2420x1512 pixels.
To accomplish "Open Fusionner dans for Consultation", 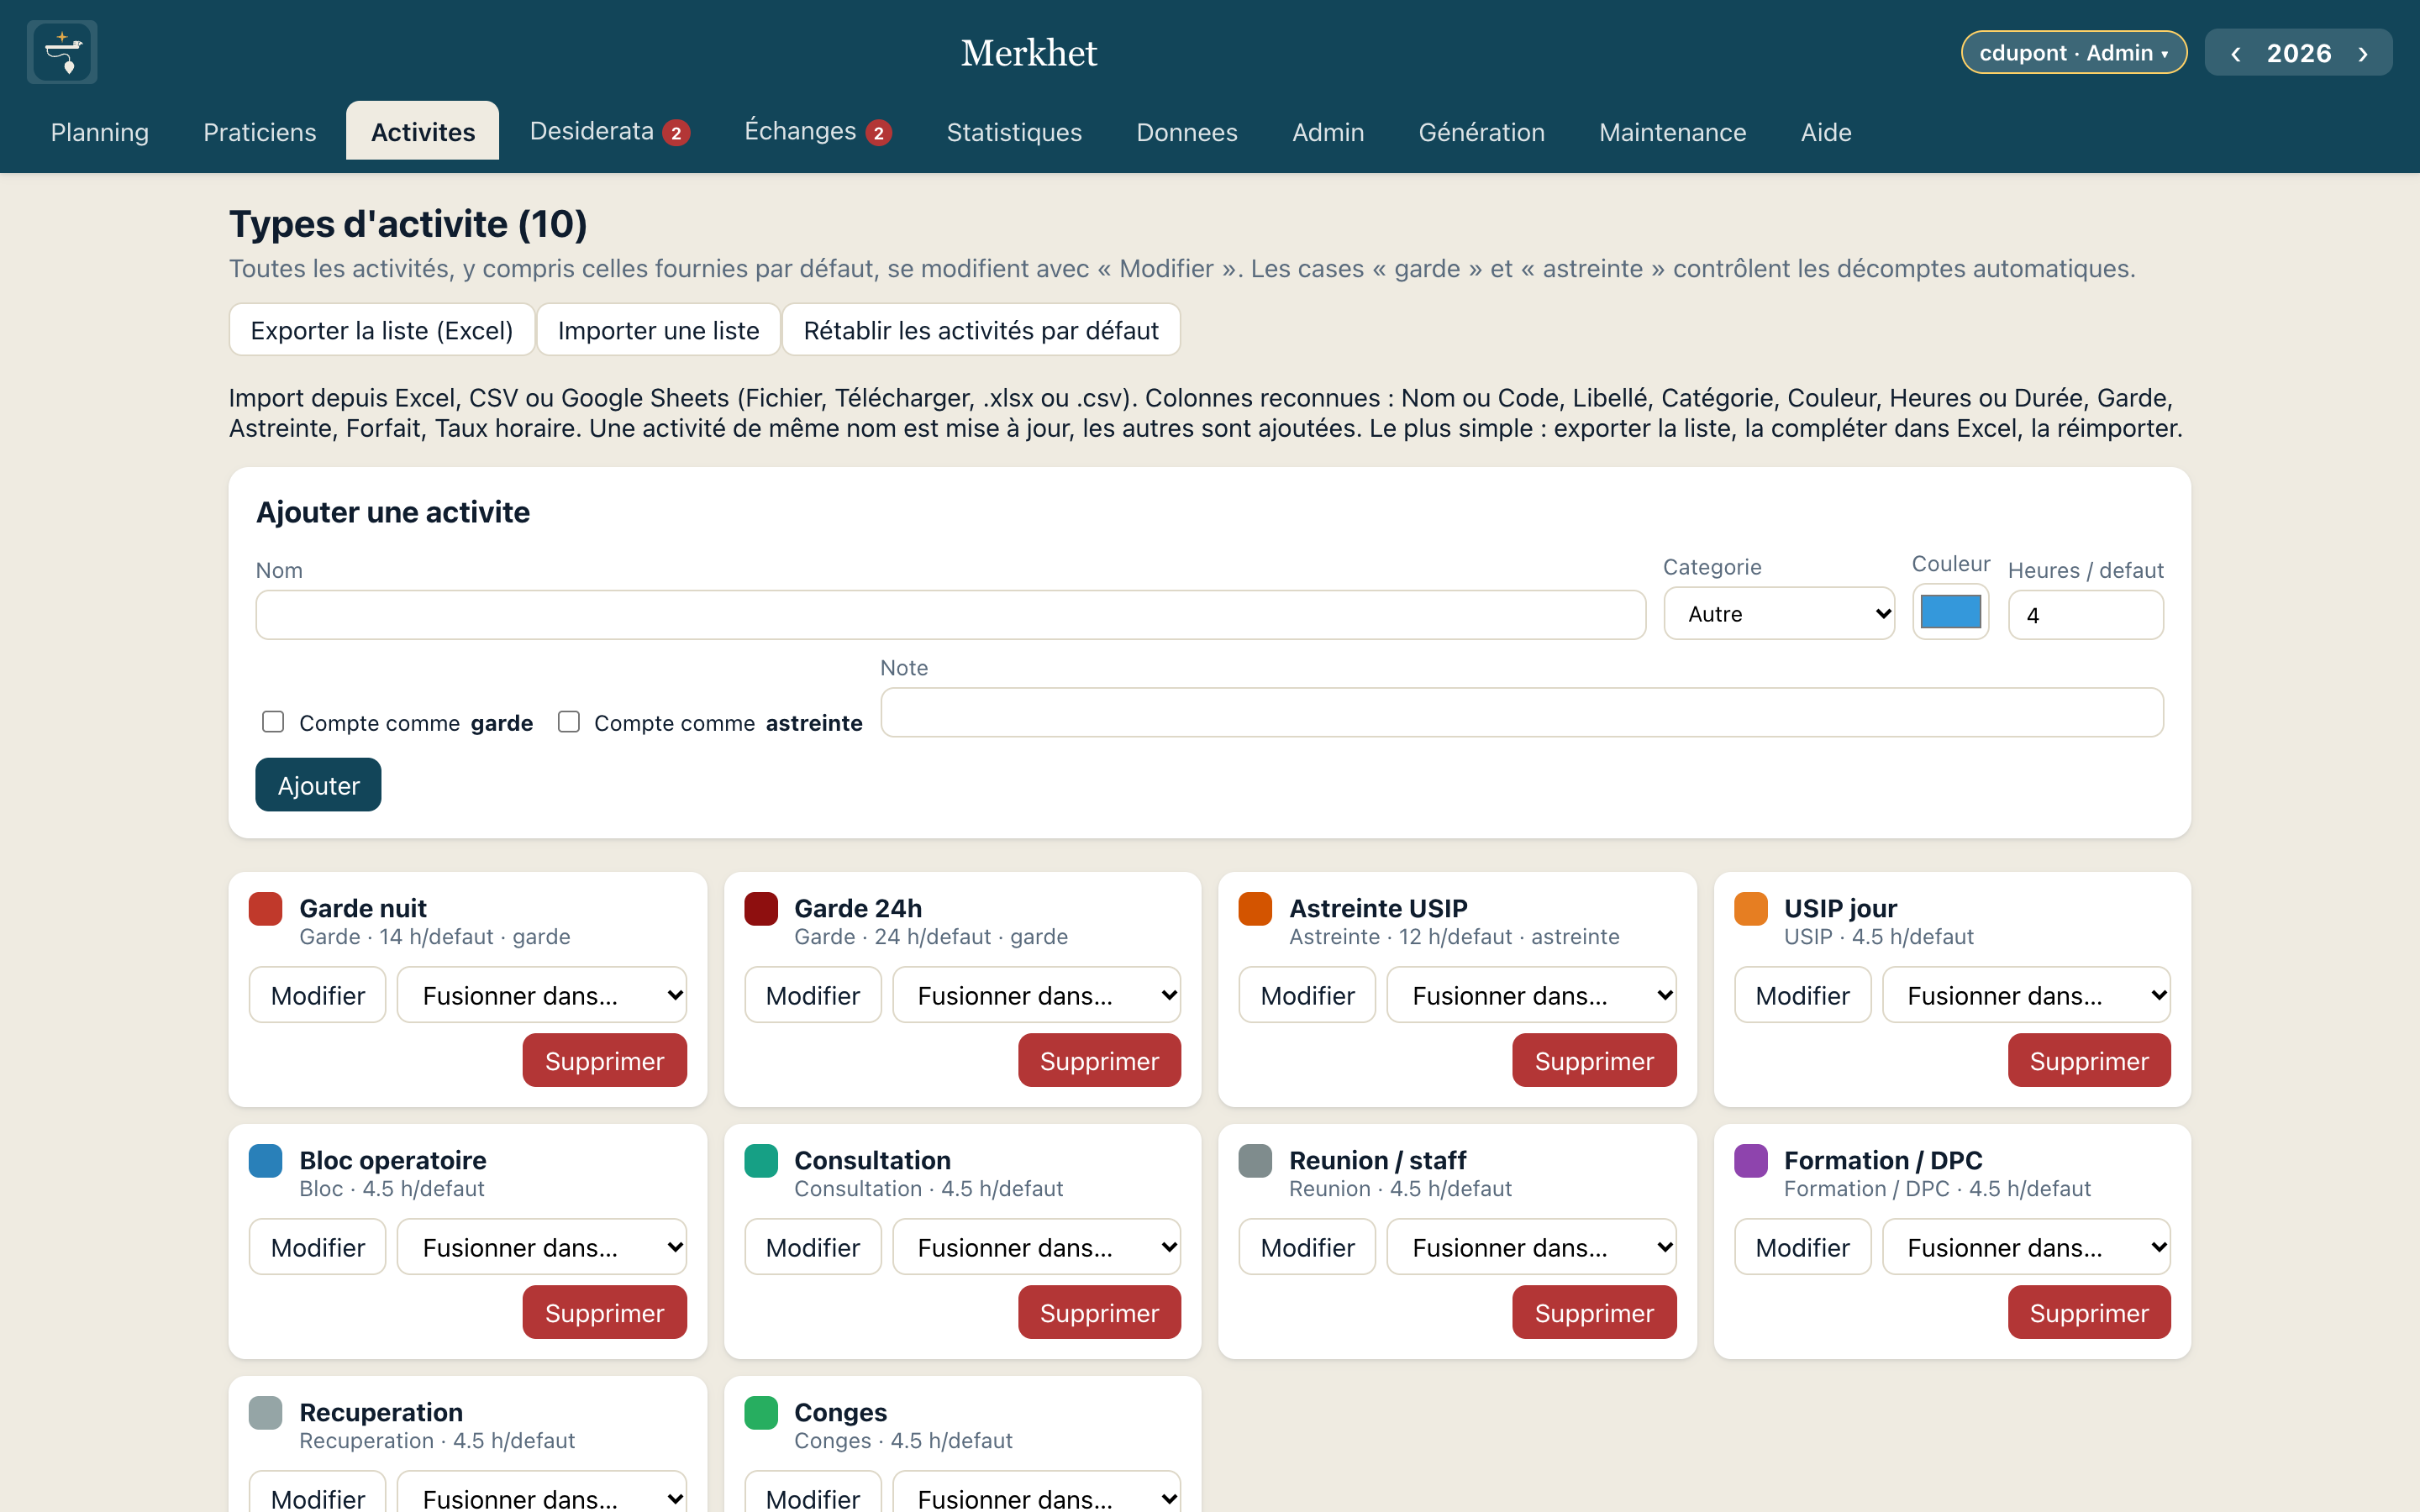I will coord(1037,1247).
